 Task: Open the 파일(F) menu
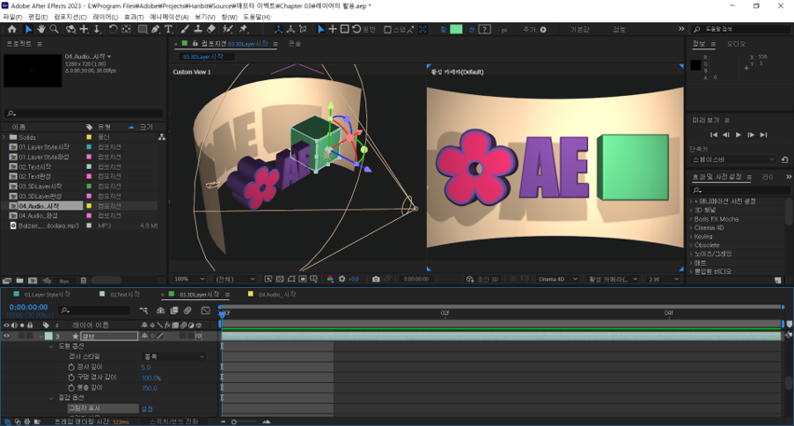[x=13, y=17]
